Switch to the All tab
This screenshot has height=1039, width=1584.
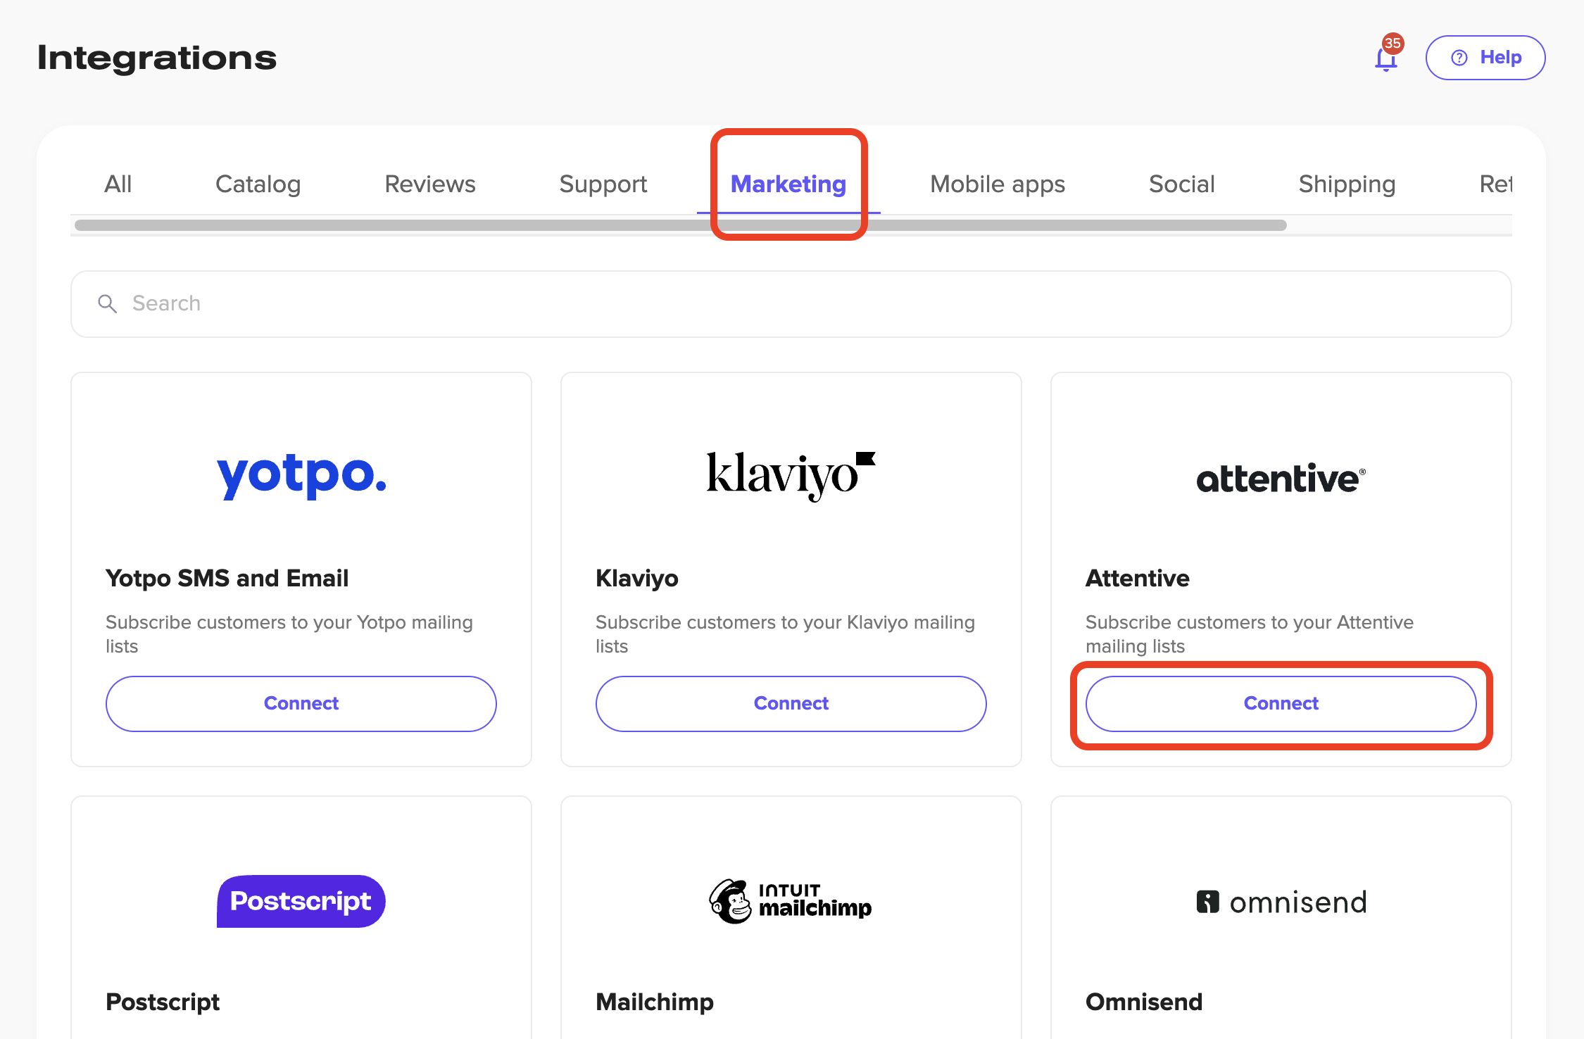(118, 184)
